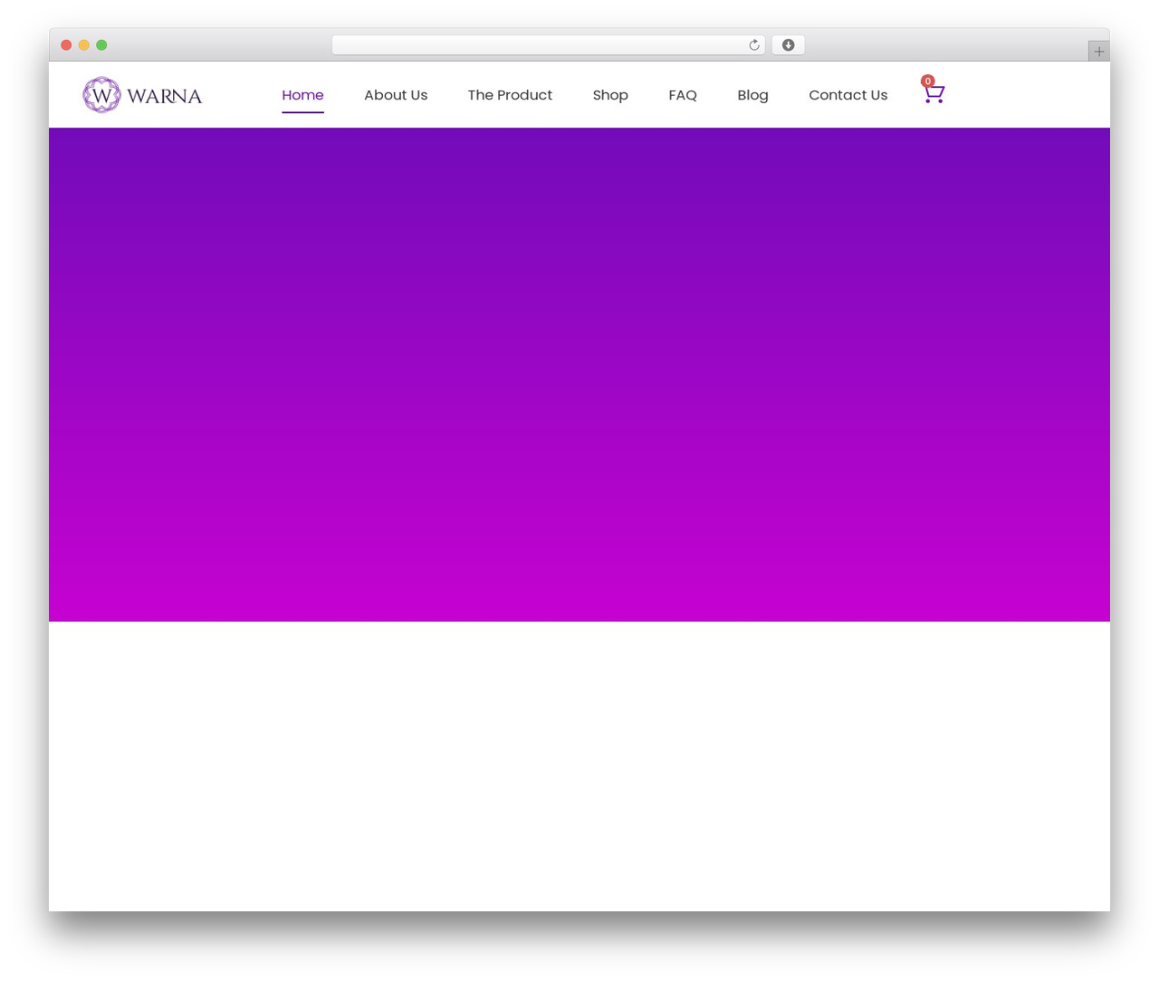Click the Warna logo emblem
1159x981 pixels.
[x=101, y=95]
